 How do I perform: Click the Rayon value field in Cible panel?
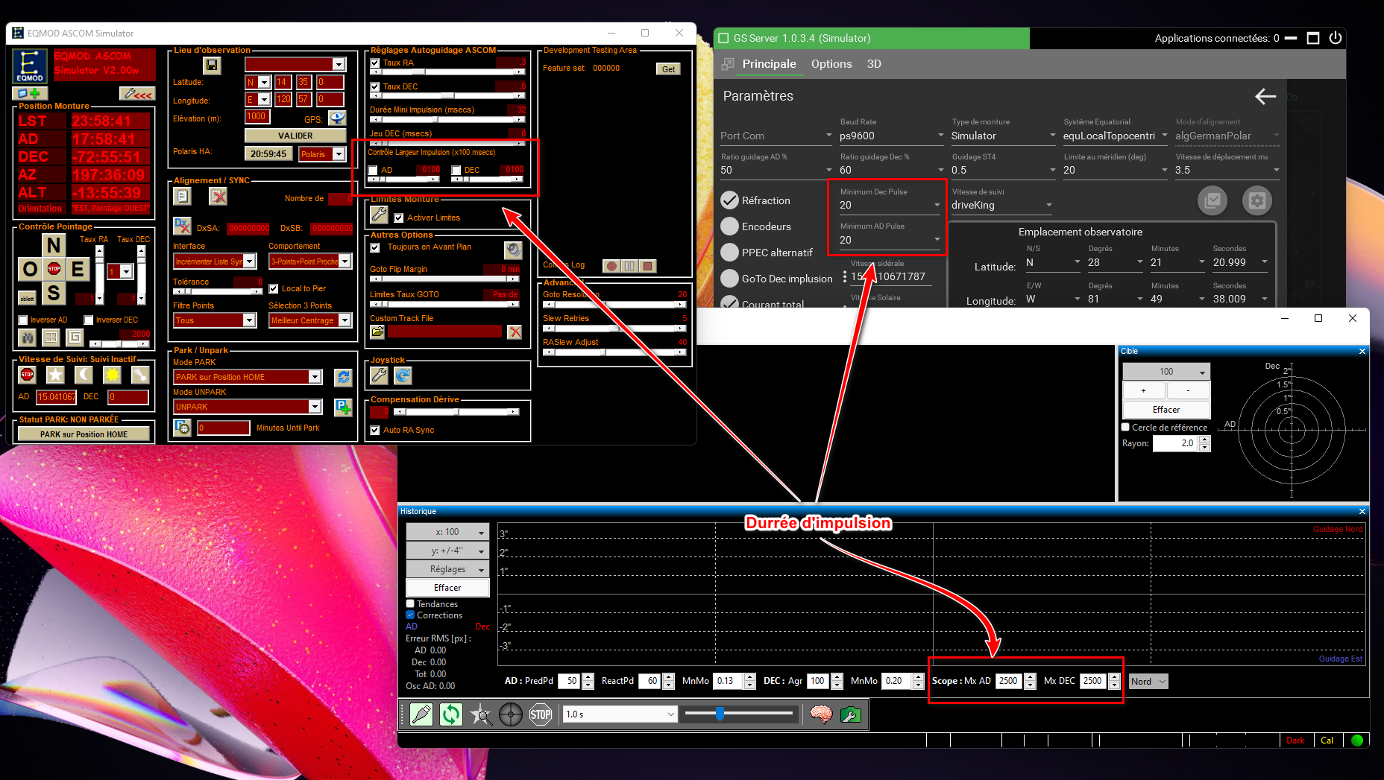[x=1175, y=443]
